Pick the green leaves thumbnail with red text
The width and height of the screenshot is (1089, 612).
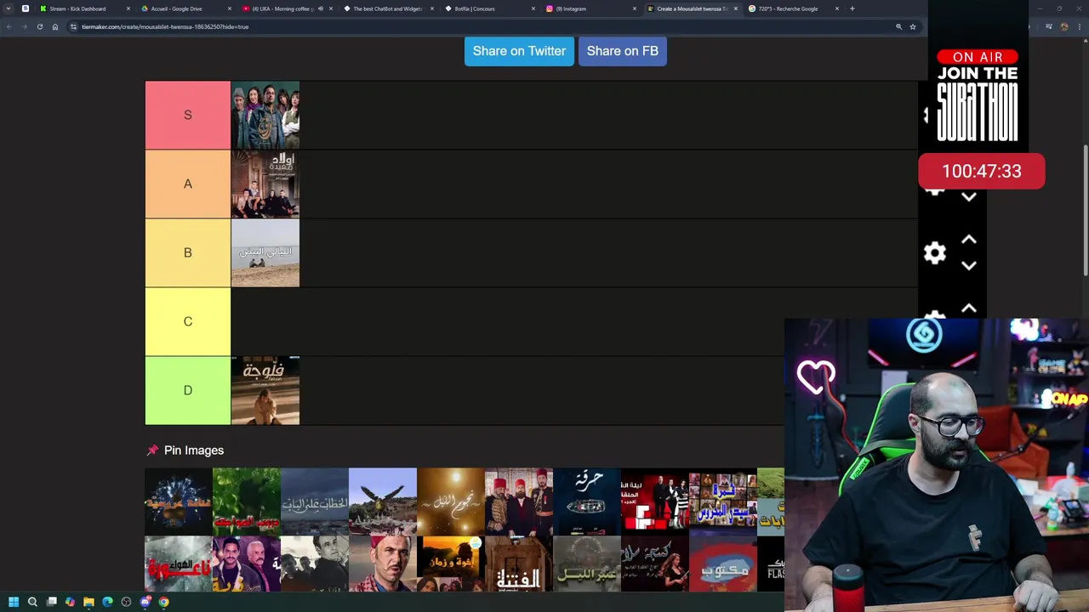click(246, 501)
